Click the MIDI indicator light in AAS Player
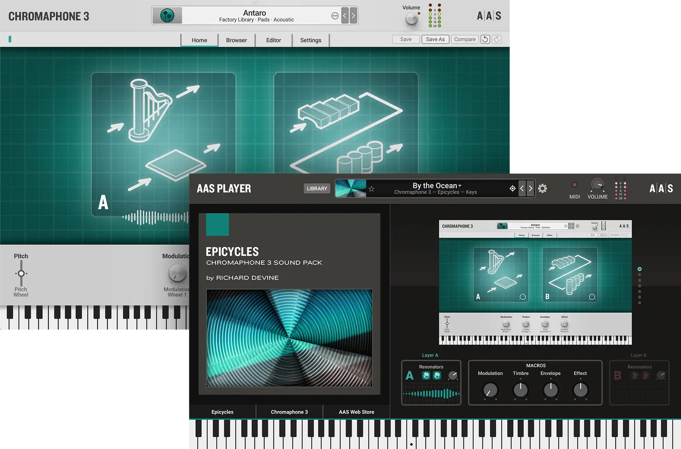681x449 pixels. pyautogui.click(x=574, y=185)
